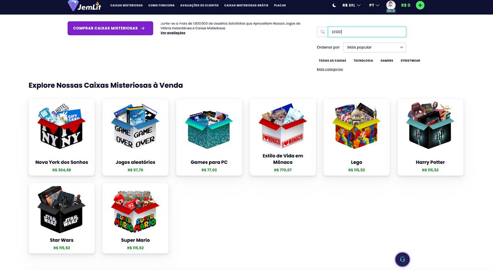The height and width of the screenshot is (270, 493).
Task: Click the search magnifier icon
Action: click(322, 32)
